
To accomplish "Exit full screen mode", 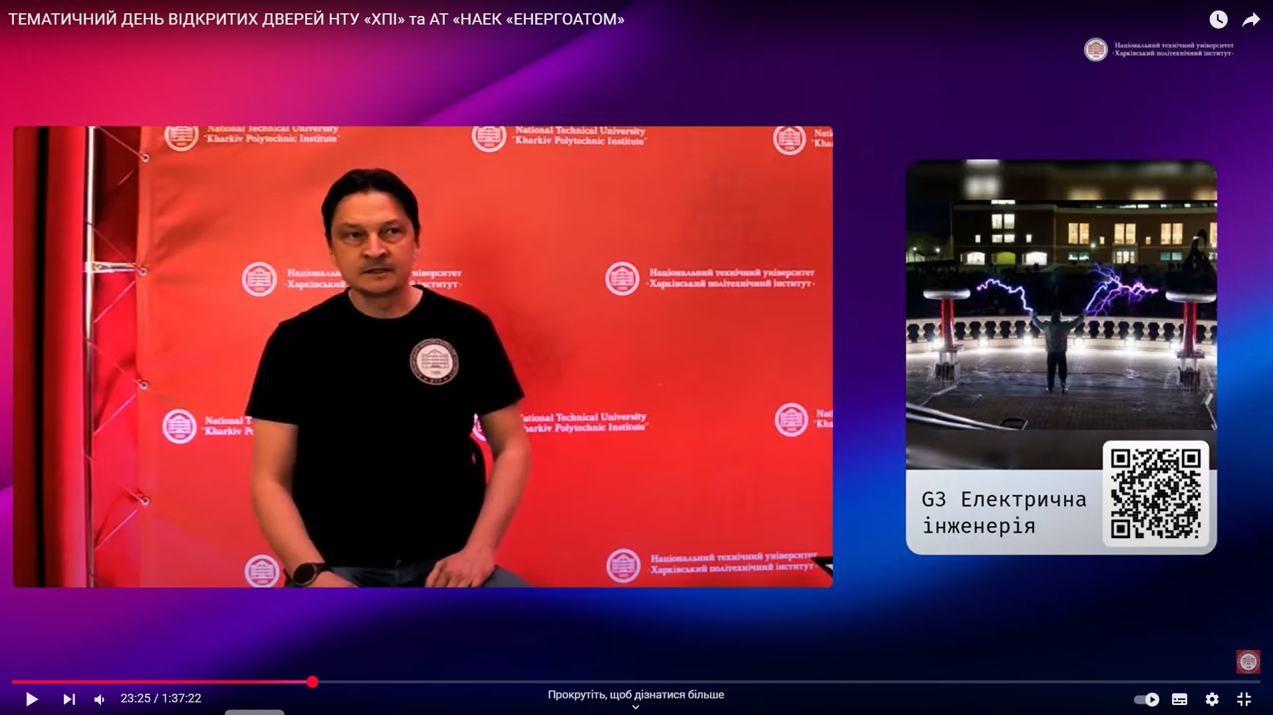I will tap(1244, 699).
